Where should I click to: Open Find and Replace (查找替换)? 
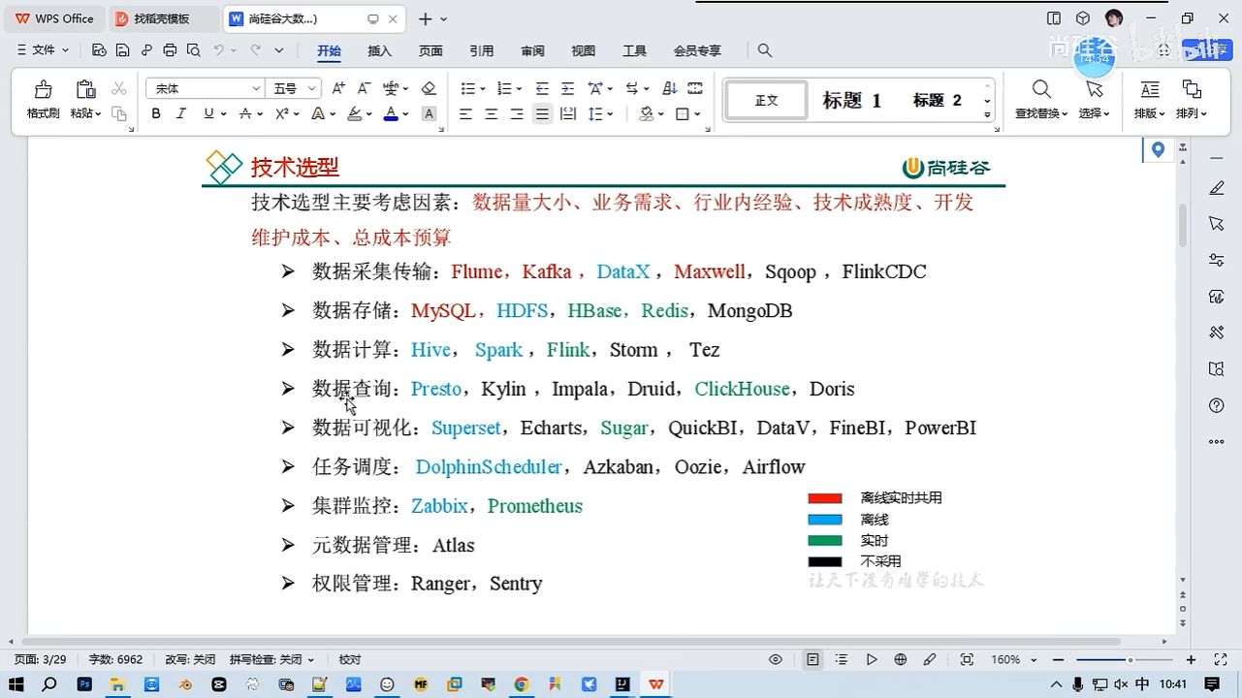(x=1041, y=100)
